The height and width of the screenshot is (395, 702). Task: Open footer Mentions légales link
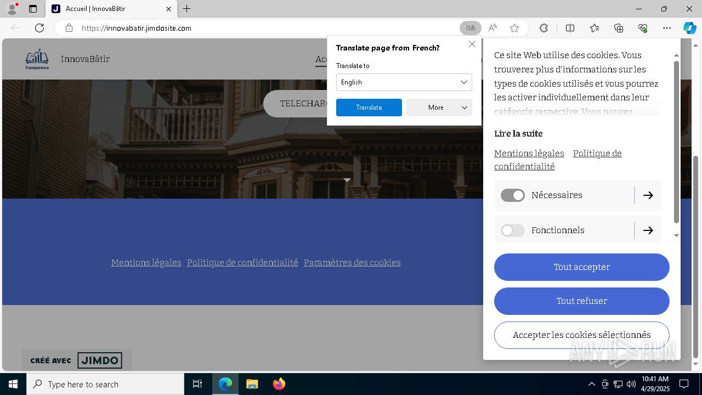click(146, 262)
